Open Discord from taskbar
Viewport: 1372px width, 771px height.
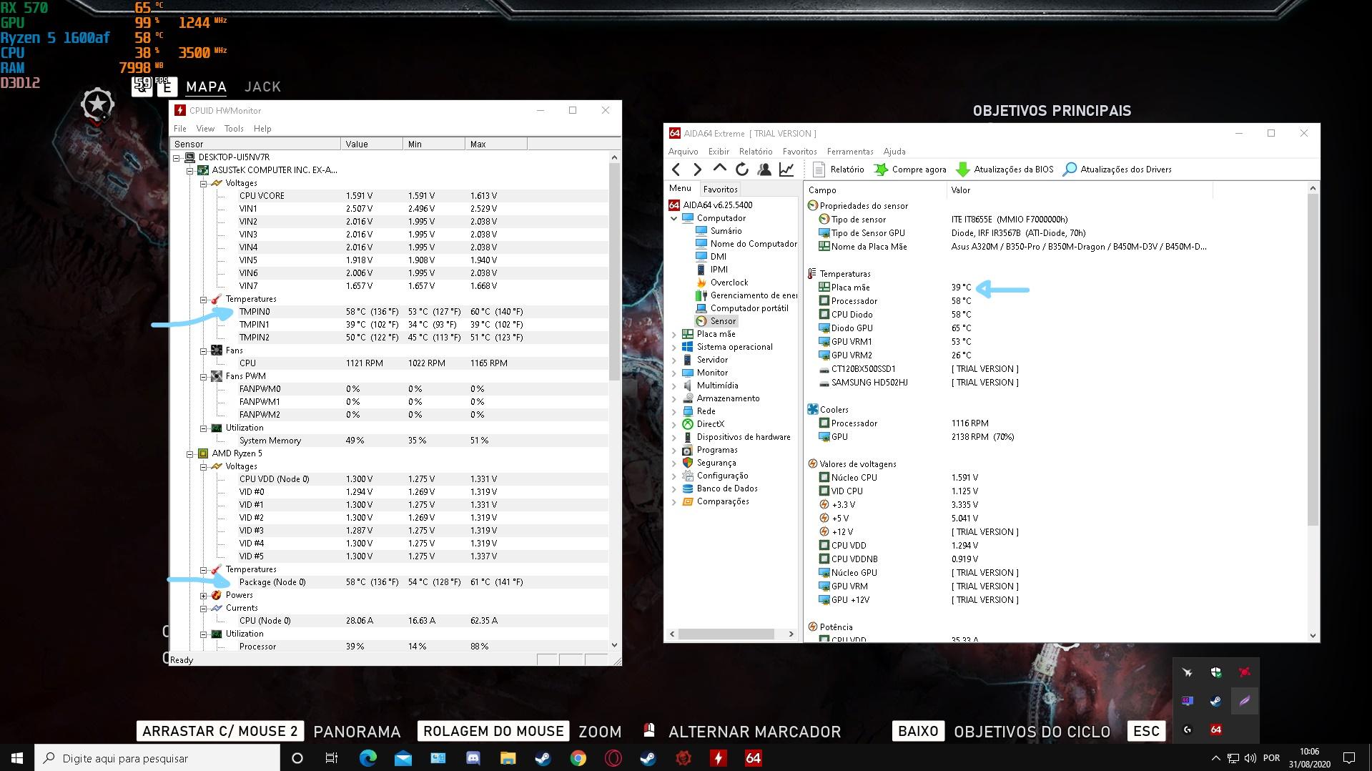[x=473, y=758]
